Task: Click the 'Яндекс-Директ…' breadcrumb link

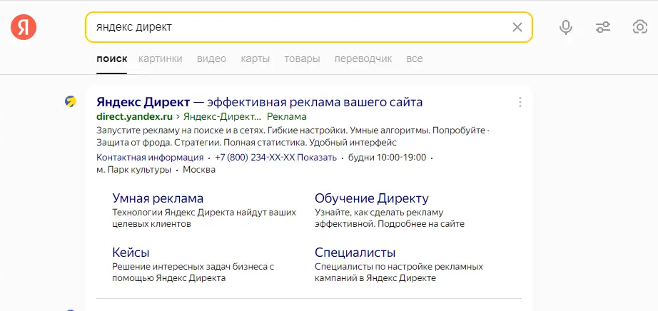Action: click(x=222, y=116)
